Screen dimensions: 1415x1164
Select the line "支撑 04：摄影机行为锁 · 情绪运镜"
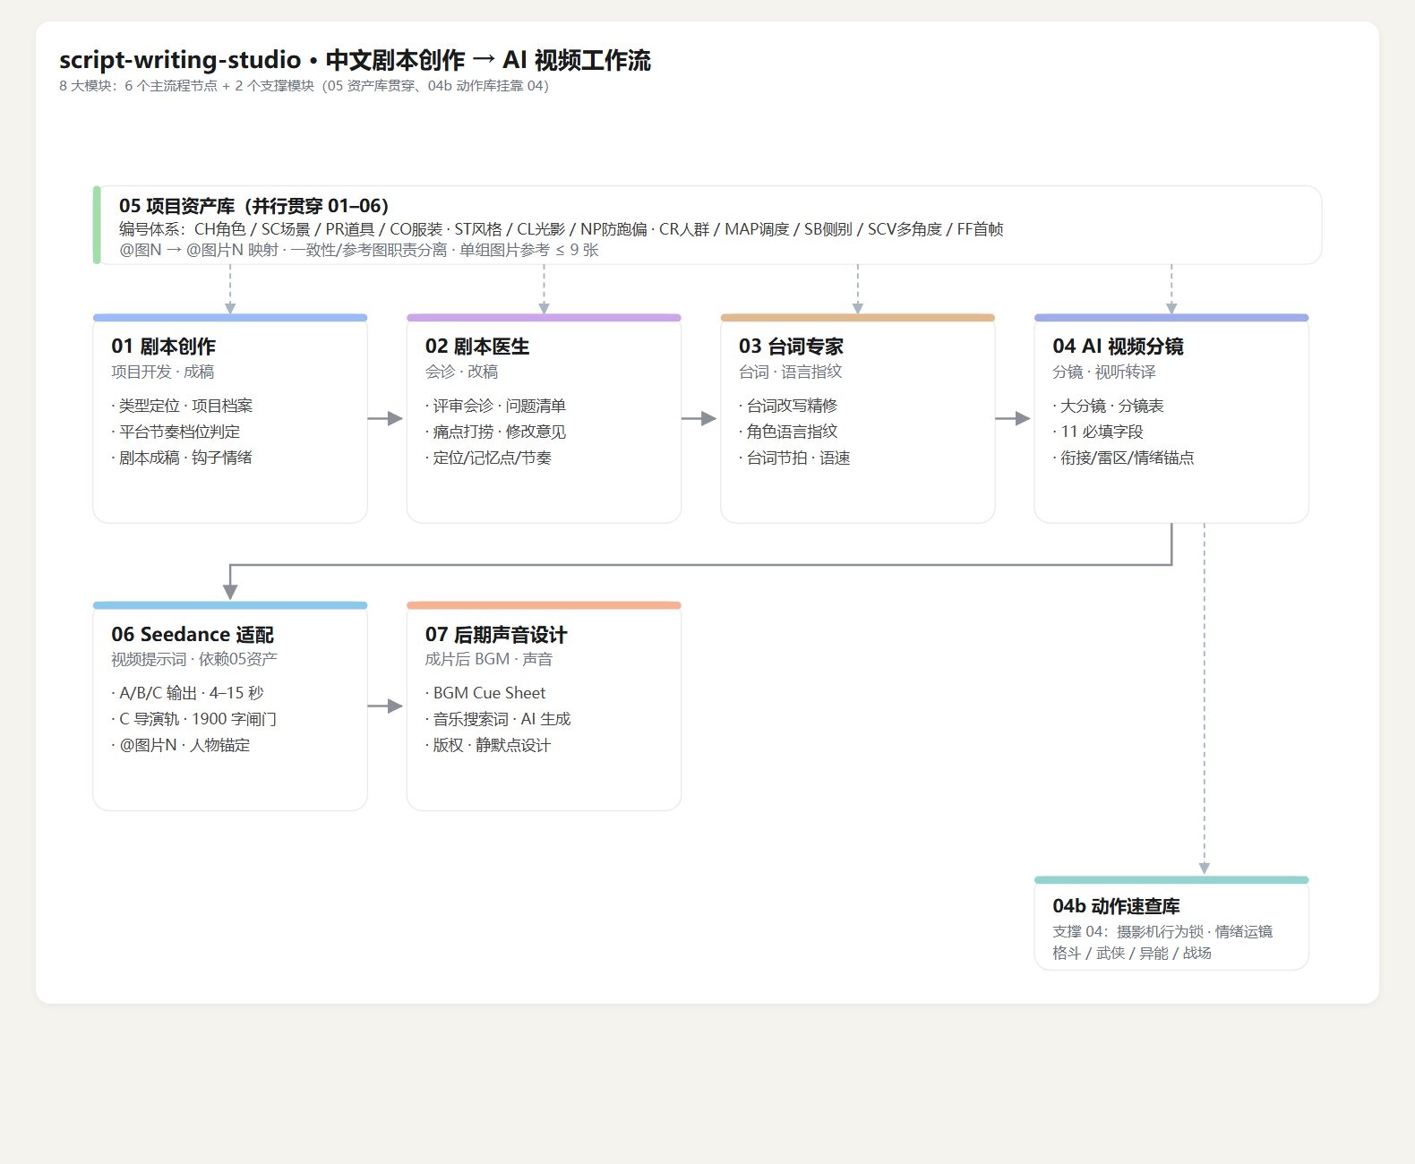[x=1162, y=931]
